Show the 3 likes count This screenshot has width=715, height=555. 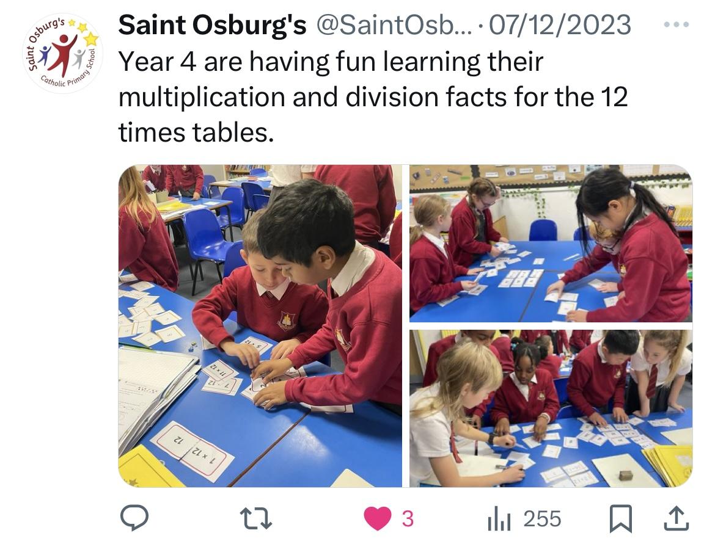point(408,519)
